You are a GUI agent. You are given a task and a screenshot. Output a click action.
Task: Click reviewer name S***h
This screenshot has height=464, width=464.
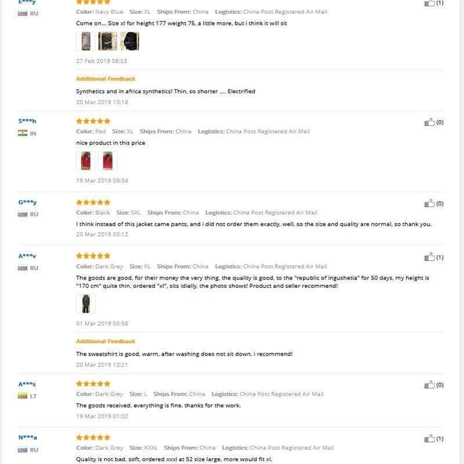(x=27, y=121)
